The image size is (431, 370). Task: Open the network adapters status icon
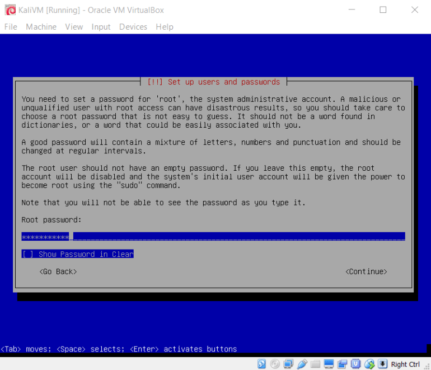[288, 364]
